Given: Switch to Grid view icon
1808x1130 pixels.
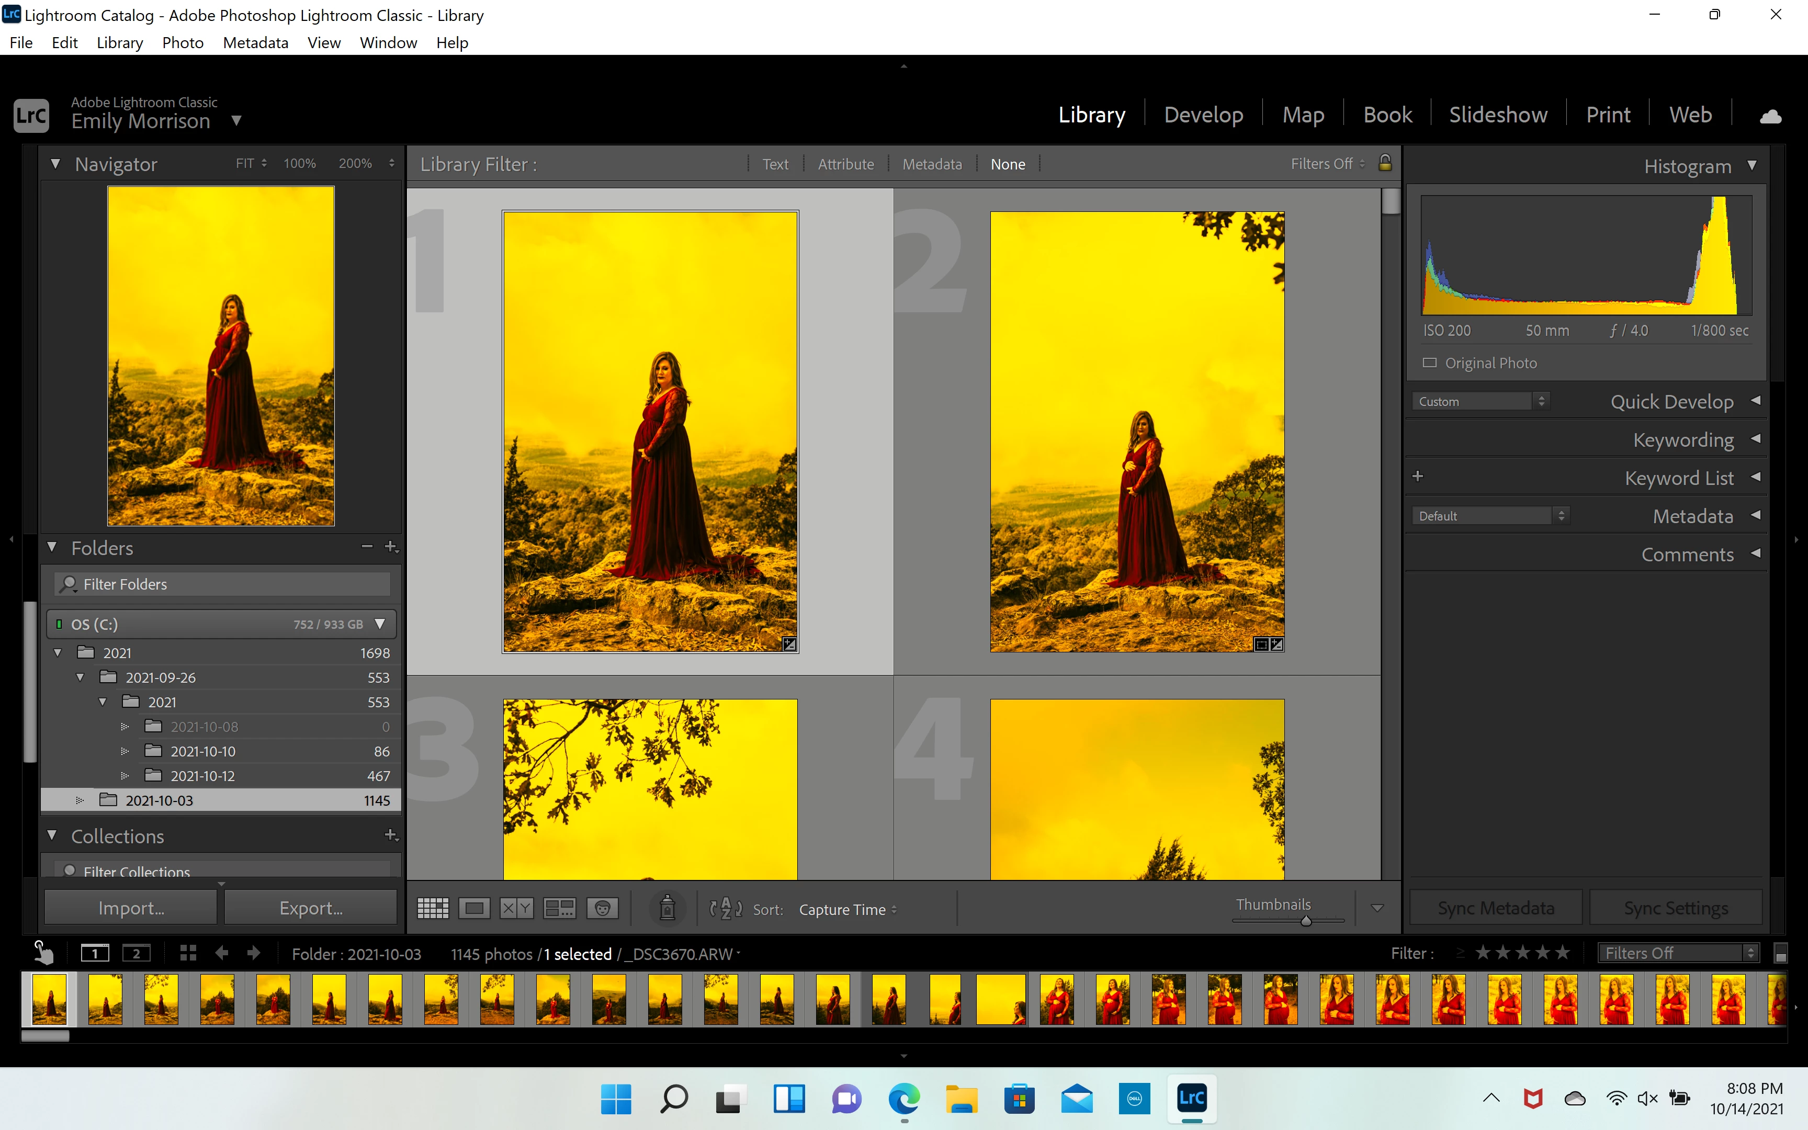Looking at the screenshot, I should [x=433, y=909].
